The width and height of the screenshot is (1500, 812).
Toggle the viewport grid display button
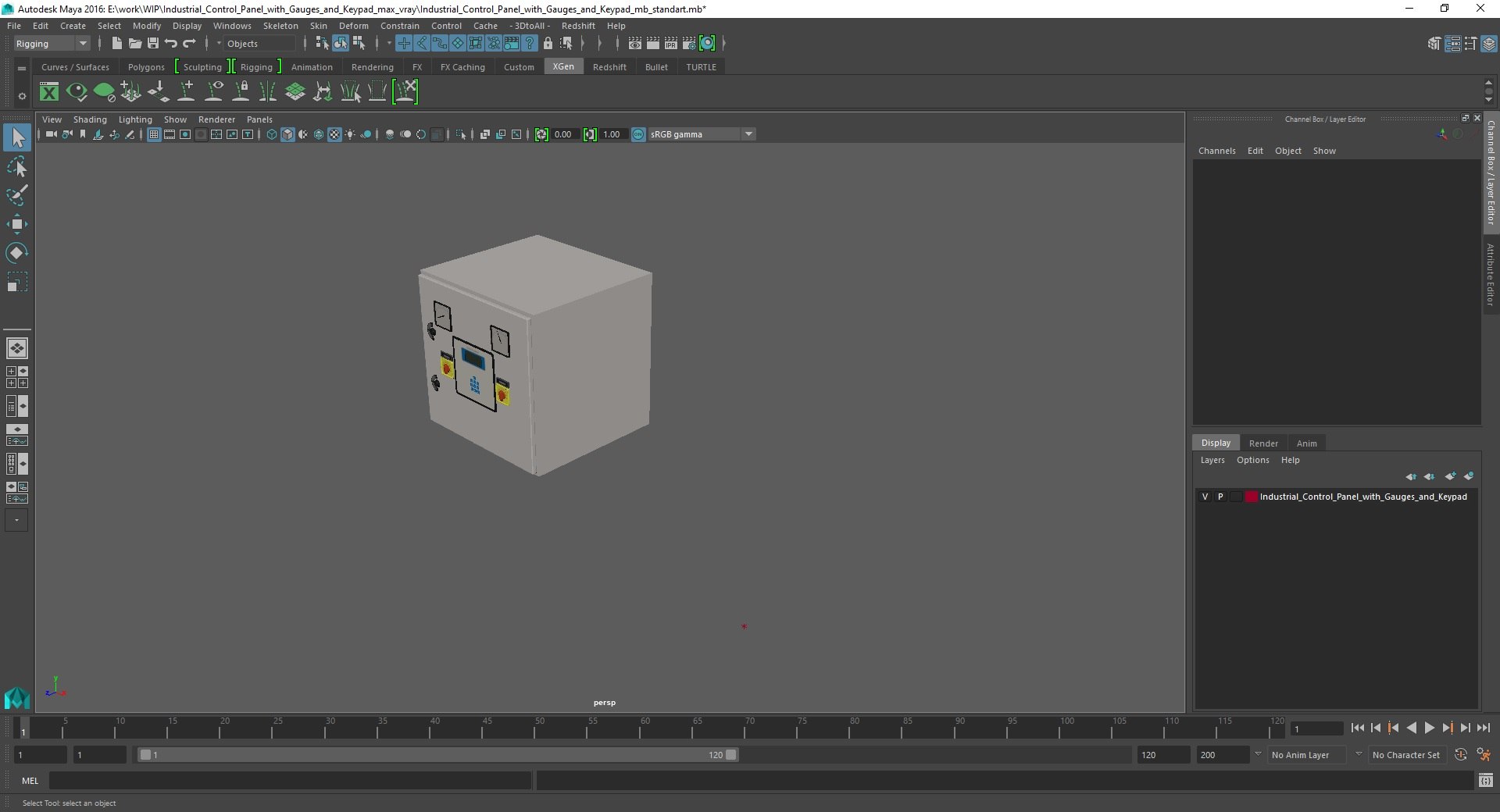(154, 134)
